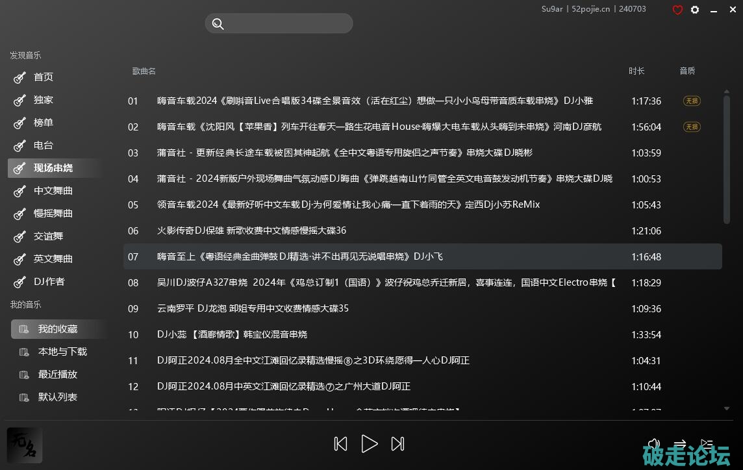Click the volume speaker icon

pyautogui.click(x=654, y=444)
